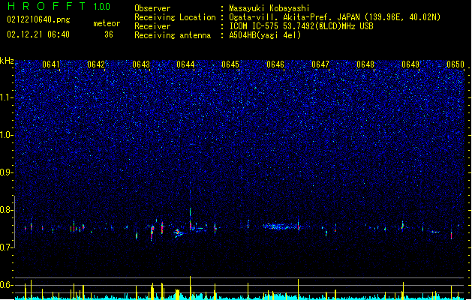The height and width of the screenshot is (300, 472).
Task: Click the kHz axis unit label
Action: click(7, 61)
